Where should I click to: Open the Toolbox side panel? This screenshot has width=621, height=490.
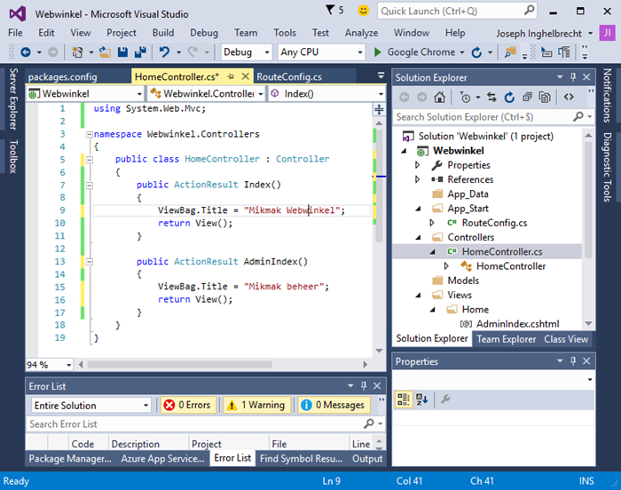[x=13, y=156]
